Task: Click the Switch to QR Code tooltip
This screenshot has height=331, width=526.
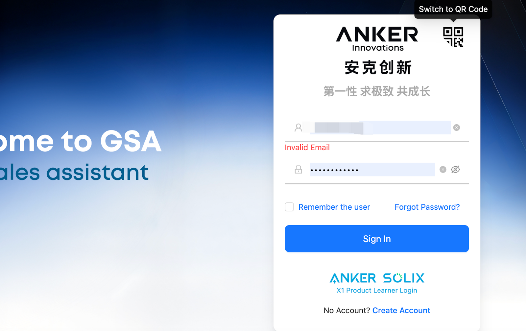Action: click(453, 9)
